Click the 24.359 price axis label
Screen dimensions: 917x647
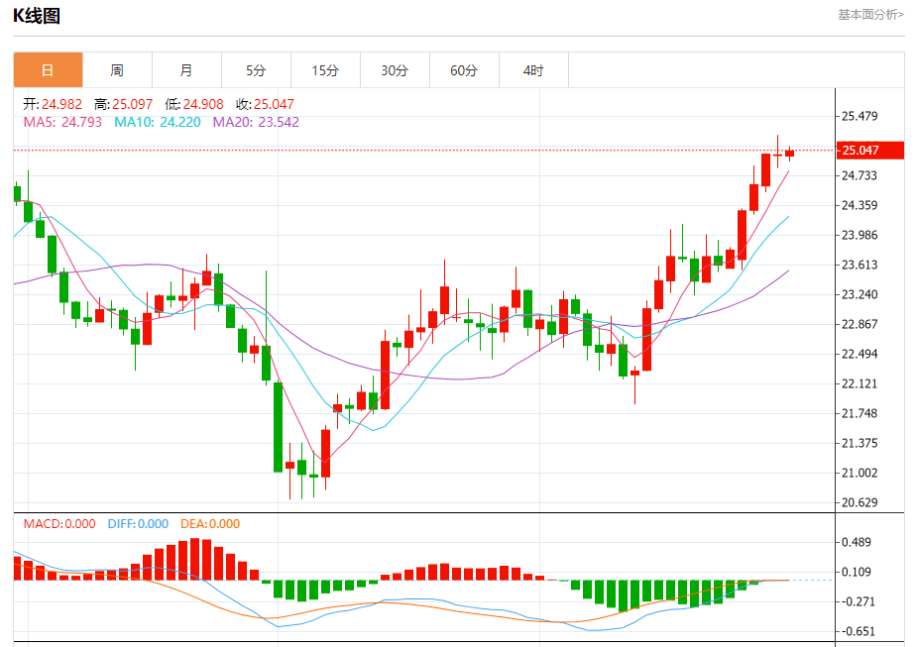coord(860,205)
